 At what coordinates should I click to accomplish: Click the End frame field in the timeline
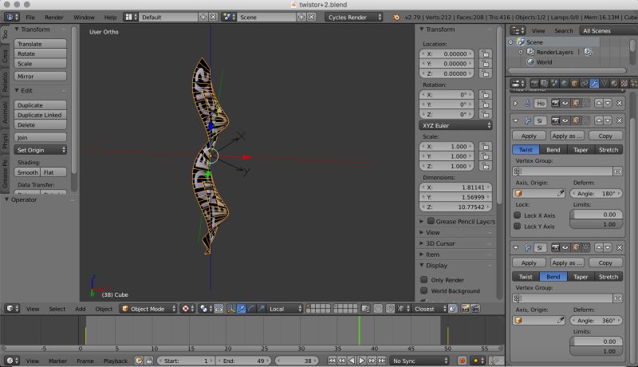[243, 361]
